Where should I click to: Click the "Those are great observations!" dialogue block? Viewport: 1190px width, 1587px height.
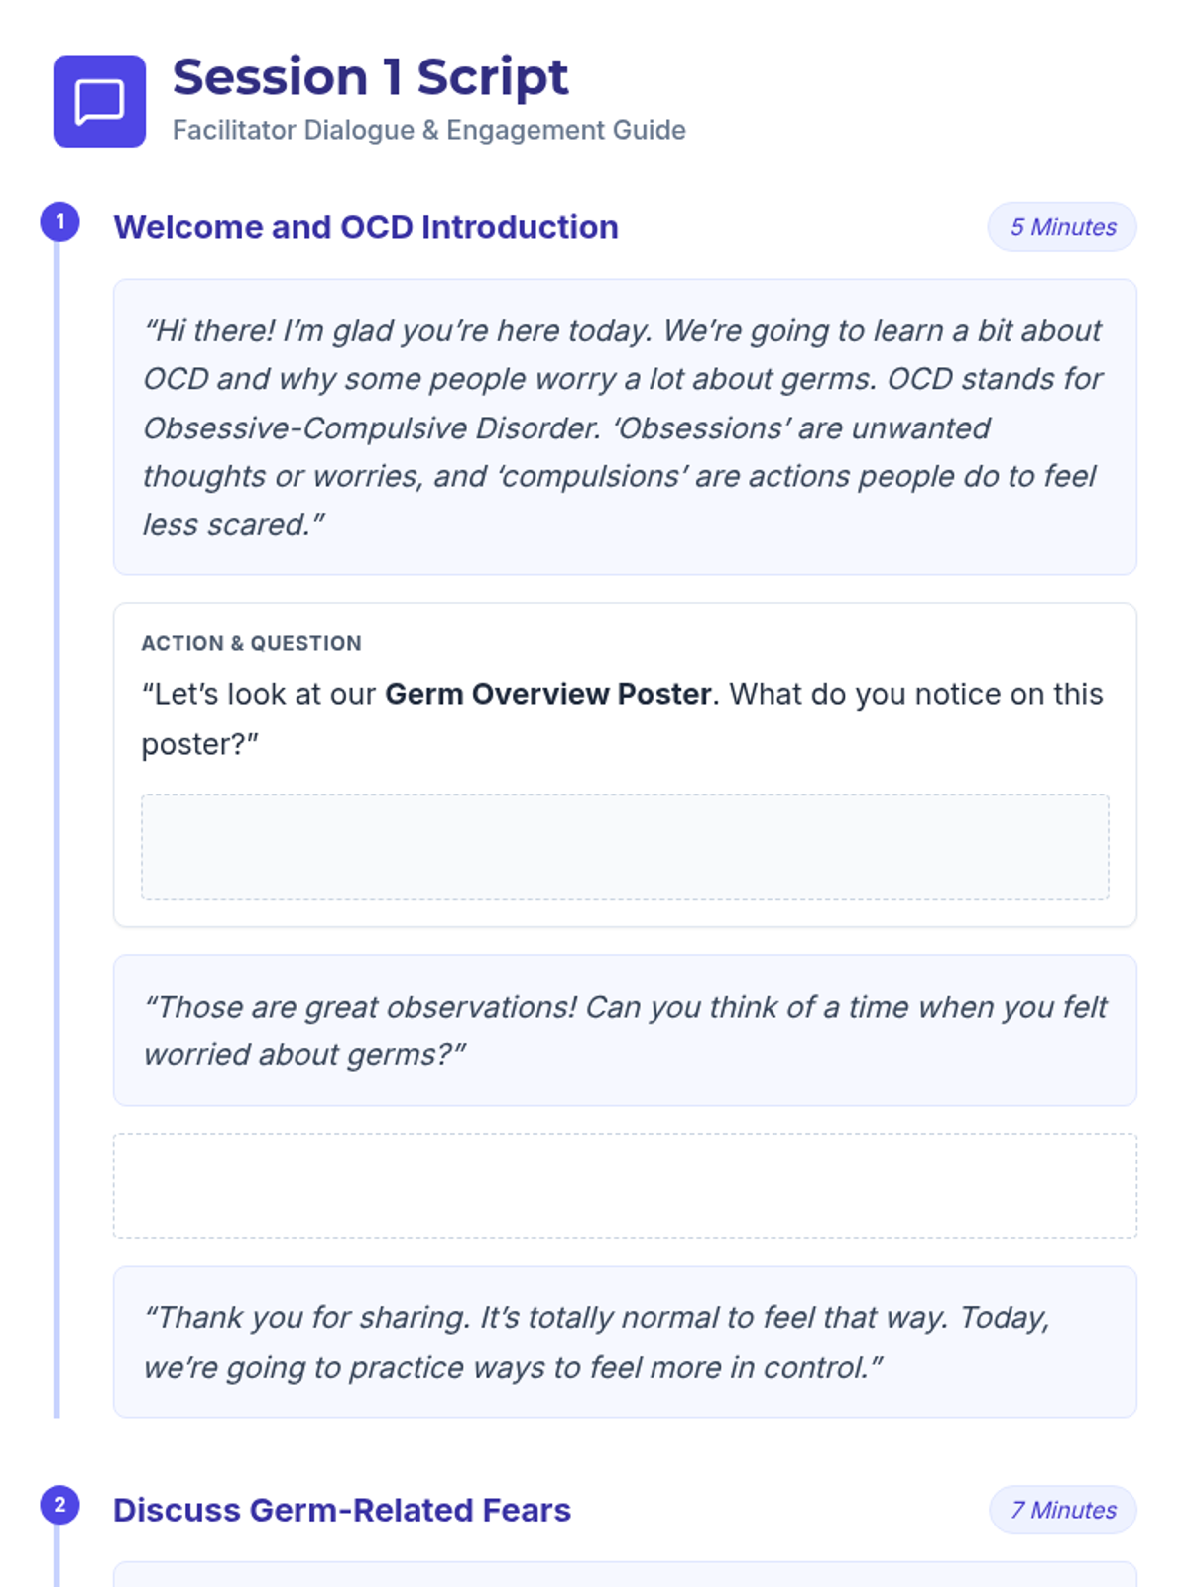pyautogui.click(x=625, y=1030)
